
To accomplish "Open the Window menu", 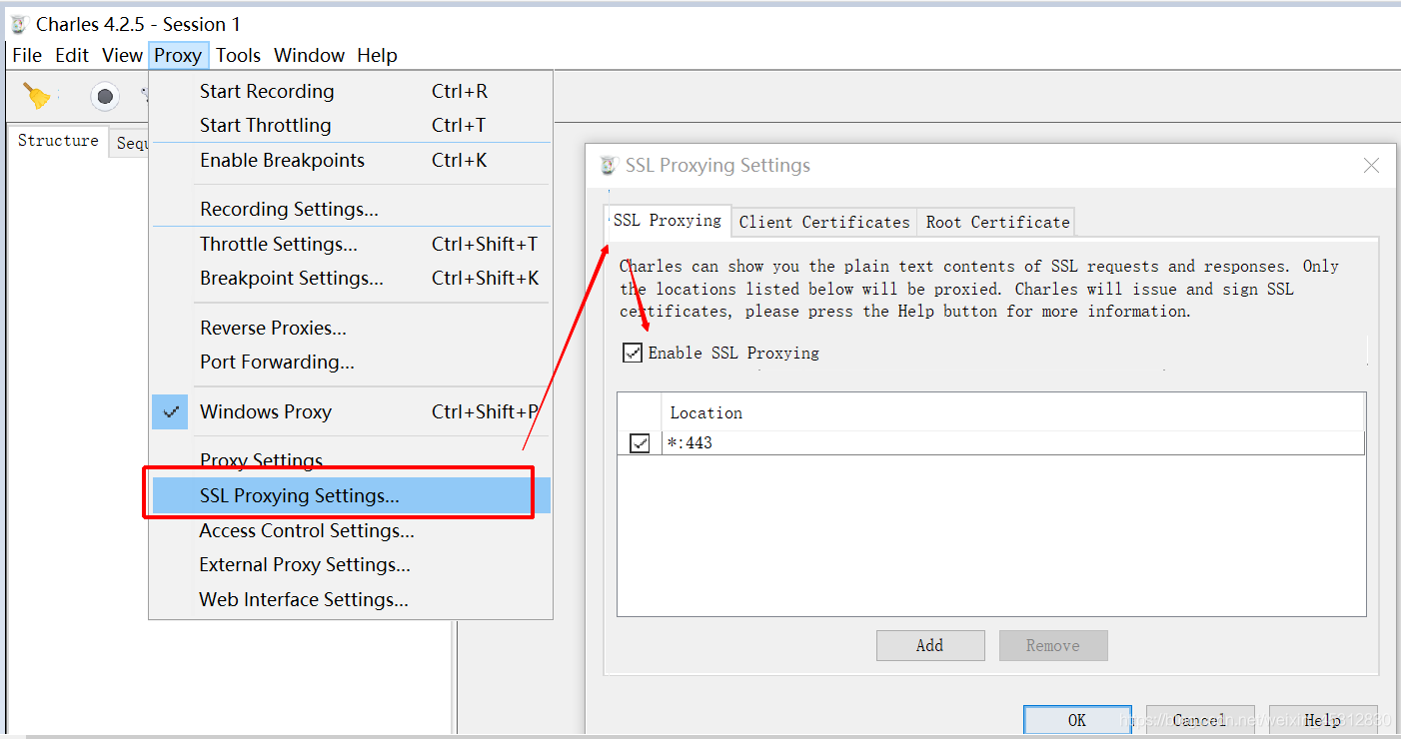I will [310, 55].
